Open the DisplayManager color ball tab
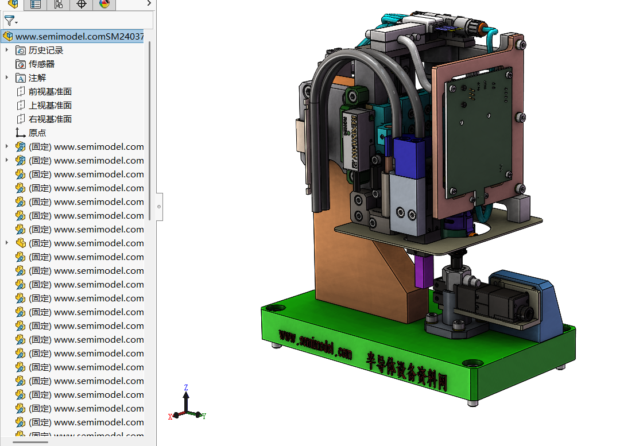 pos(104,4)
